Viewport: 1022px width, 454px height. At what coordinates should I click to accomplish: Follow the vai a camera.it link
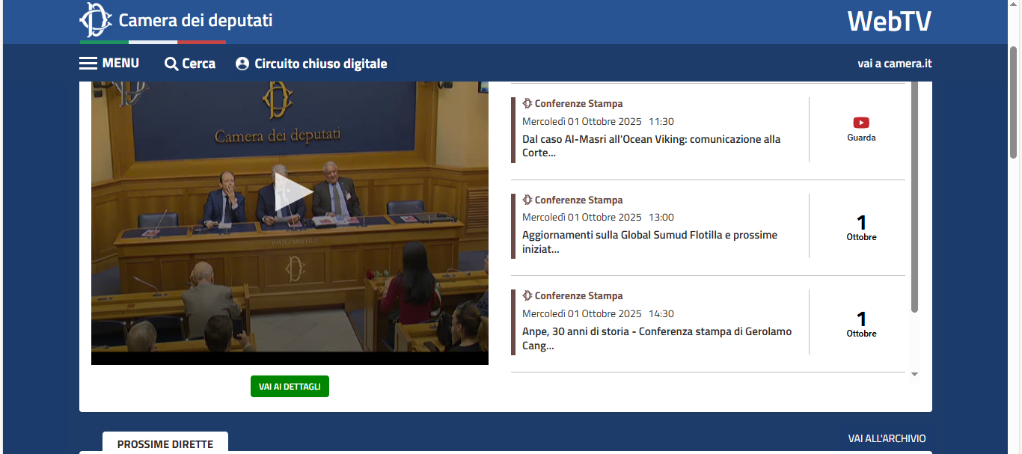894,64
